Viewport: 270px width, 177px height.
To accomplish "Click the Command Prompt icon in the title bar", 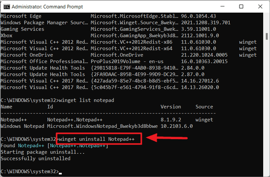I will tap(7, 7).
